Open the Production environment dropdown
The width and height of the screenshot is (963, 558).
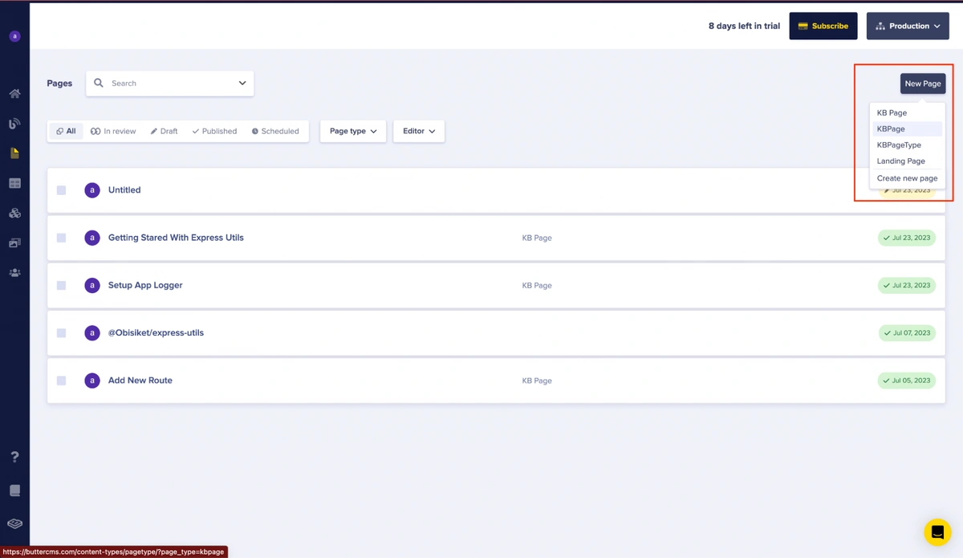coord(908,26)
